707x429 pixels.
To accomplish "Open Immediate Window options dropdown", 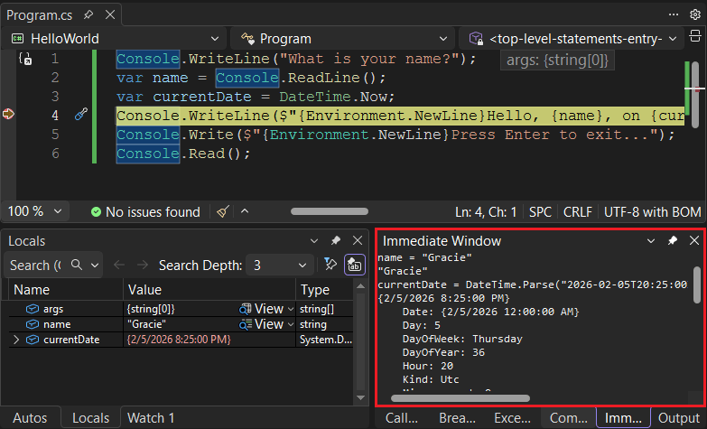I will click(x=651, y=241).
